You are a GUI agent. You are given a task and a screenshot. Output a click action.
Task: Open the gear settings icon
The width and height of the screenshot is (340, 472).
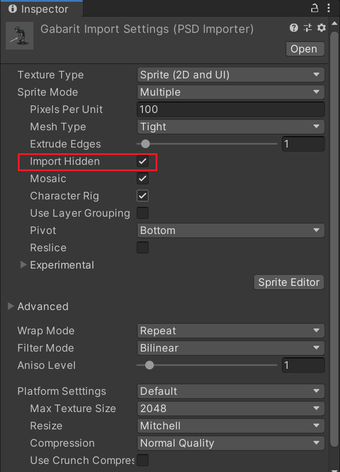[322, 28]
